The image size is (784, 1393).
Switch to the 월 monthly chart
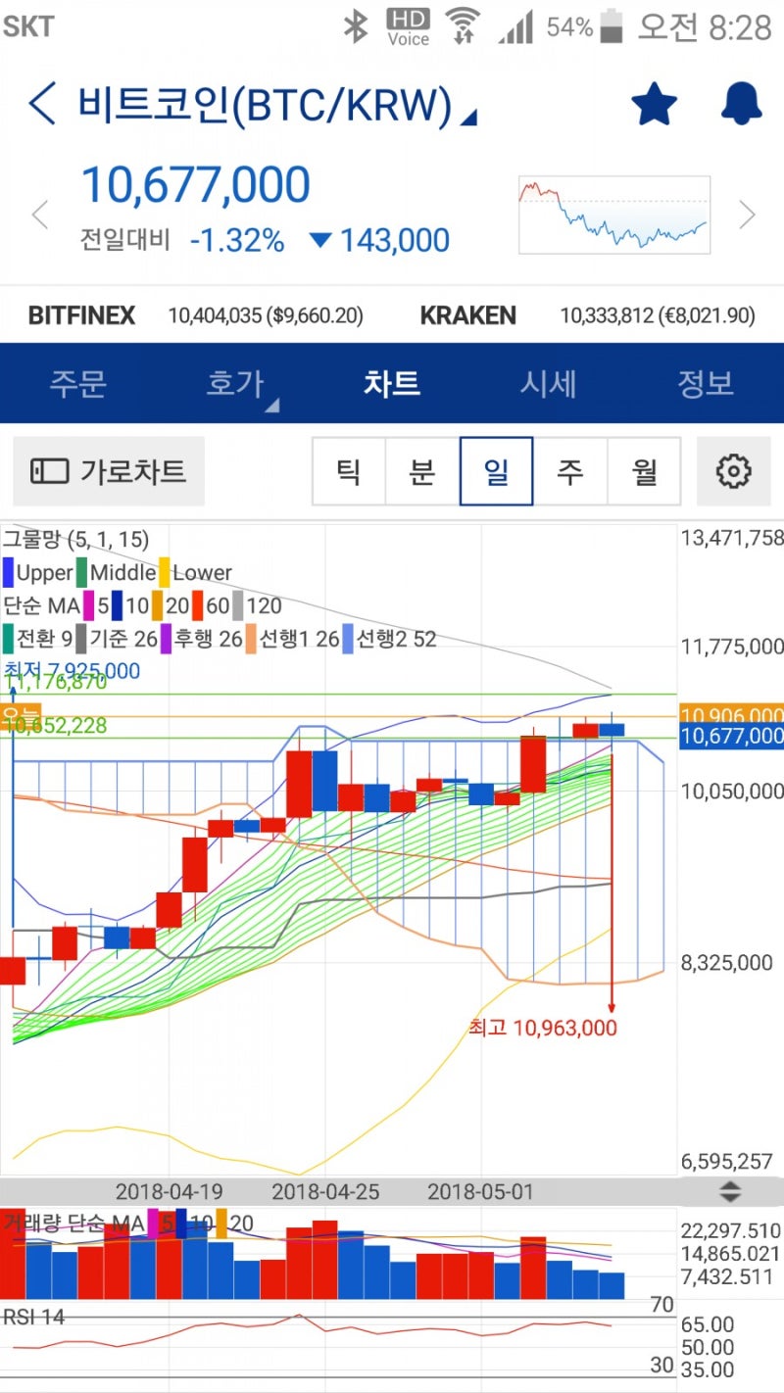pyautogui.click(x=644, y=471)
